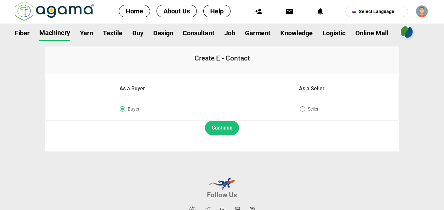Open the notifications bell
The image size is (444, 210).
pos(320,11)
